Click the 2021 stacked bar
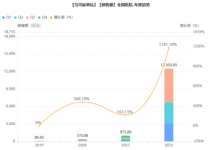208x150 pixels. point(126,138)
